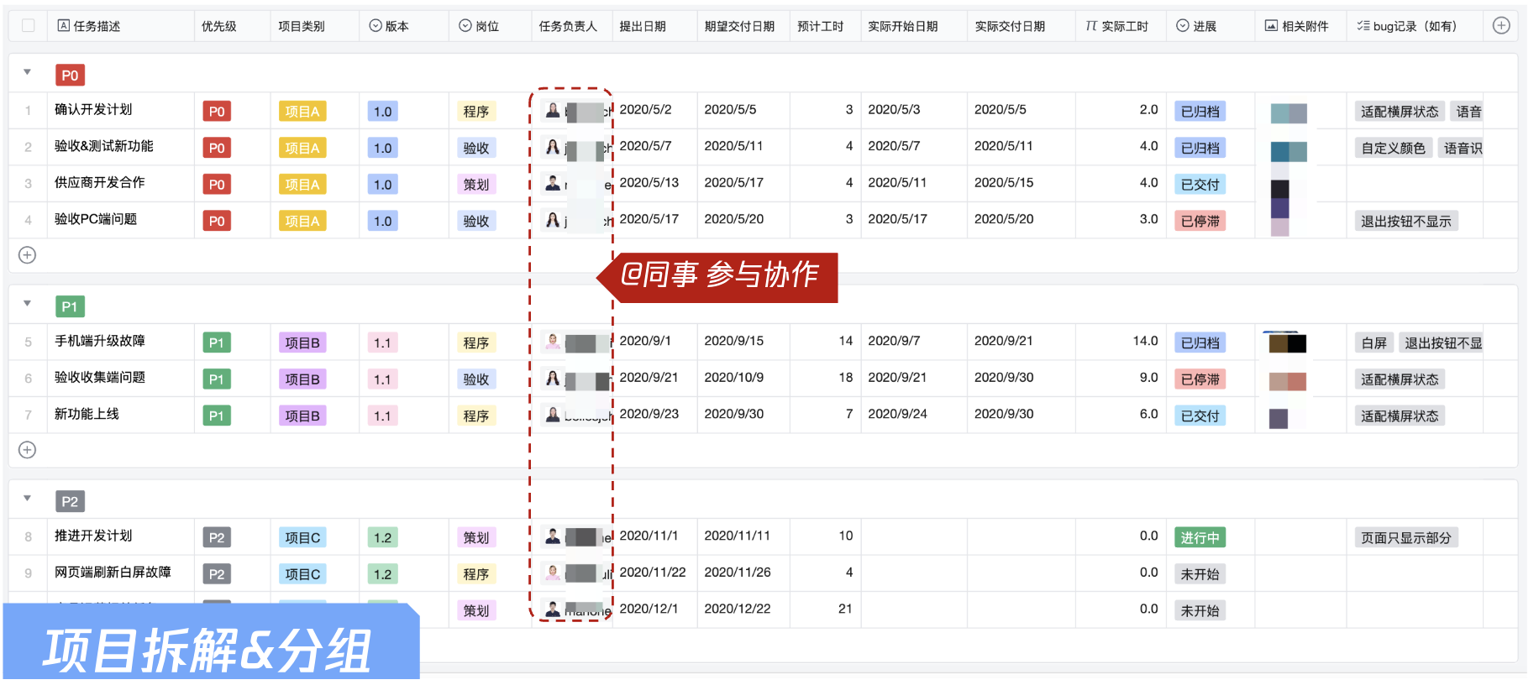
Task: Click the 页面只显示部分 bug tag
Action: [1406, 538]
